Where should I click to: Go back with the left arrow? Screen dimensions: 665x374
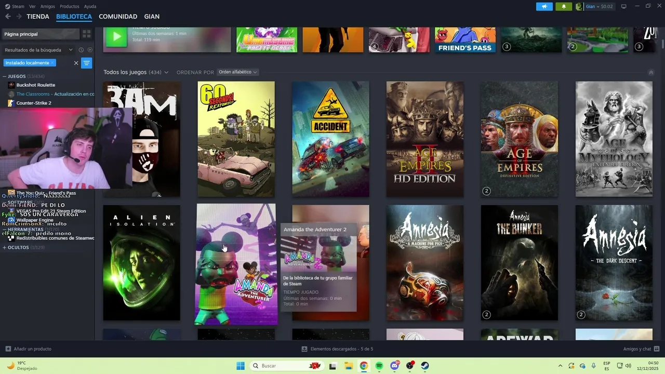click(x=8, y=17)
